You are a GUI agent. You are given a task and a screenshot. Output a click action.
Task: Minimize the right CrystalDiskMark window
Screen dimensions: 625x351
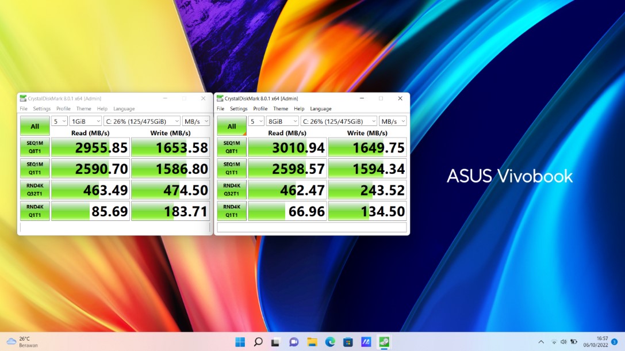point(362,98)
